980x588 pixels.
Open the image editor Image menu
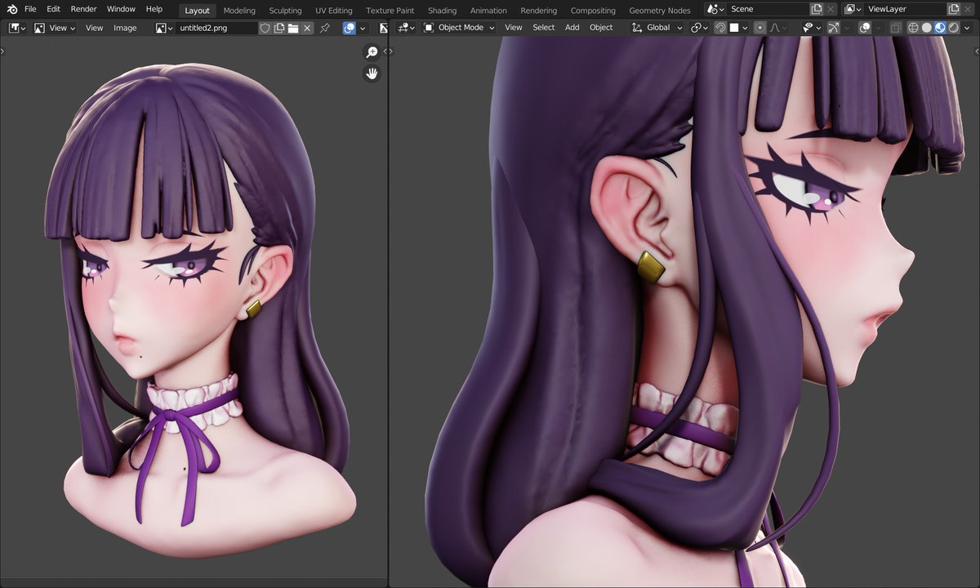point(125,28)
